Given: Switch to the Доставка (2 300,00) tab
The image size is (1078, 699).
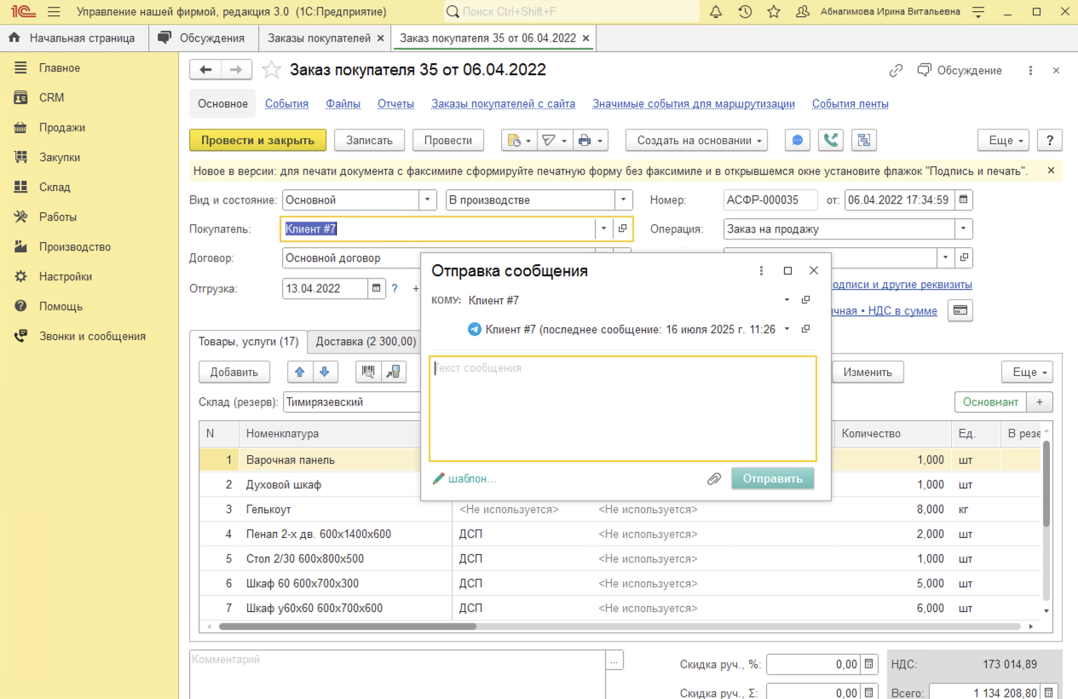Looking at the screenshot, I should coord(366,342).
